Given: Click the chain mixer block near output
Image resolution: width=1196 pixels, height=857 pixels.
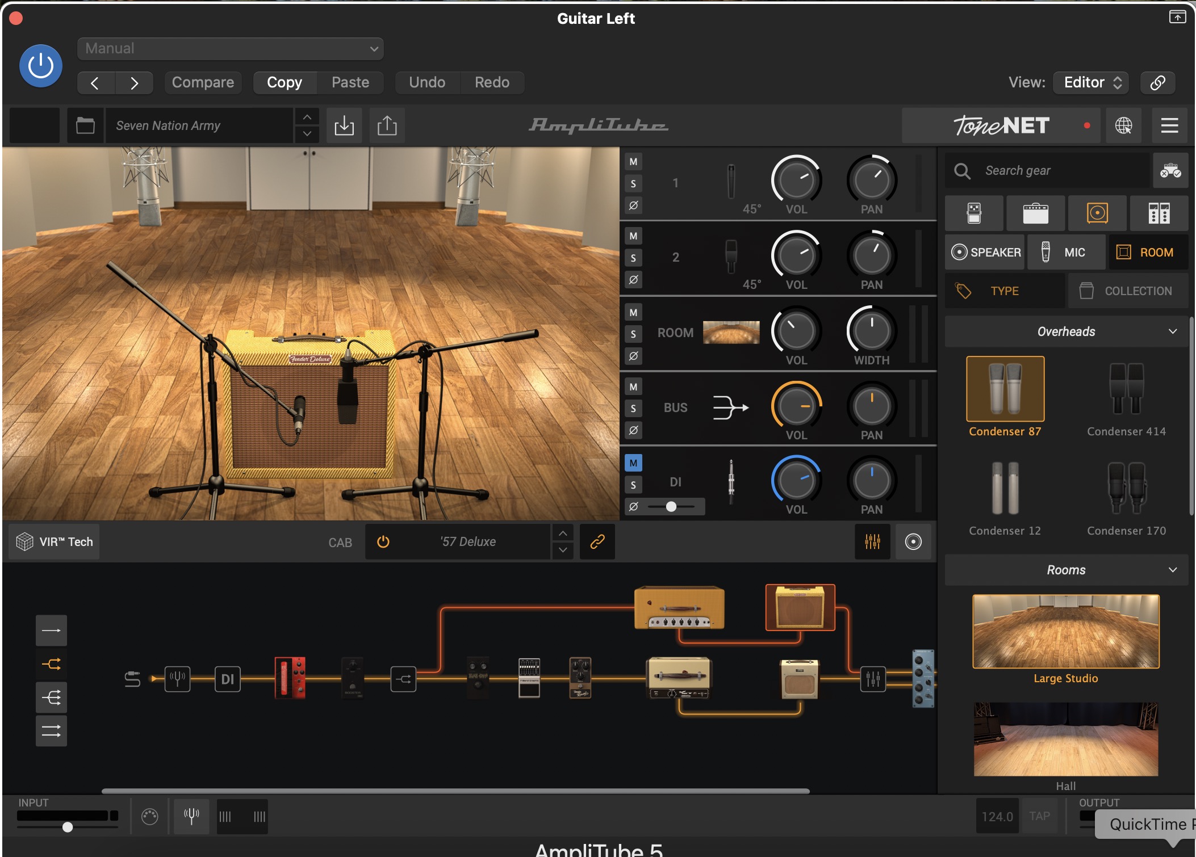Looking at the screenshot, I should coord(873,679).
